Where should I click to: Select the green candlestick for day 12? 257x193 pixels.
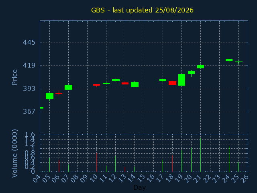(x=116, y=80)
